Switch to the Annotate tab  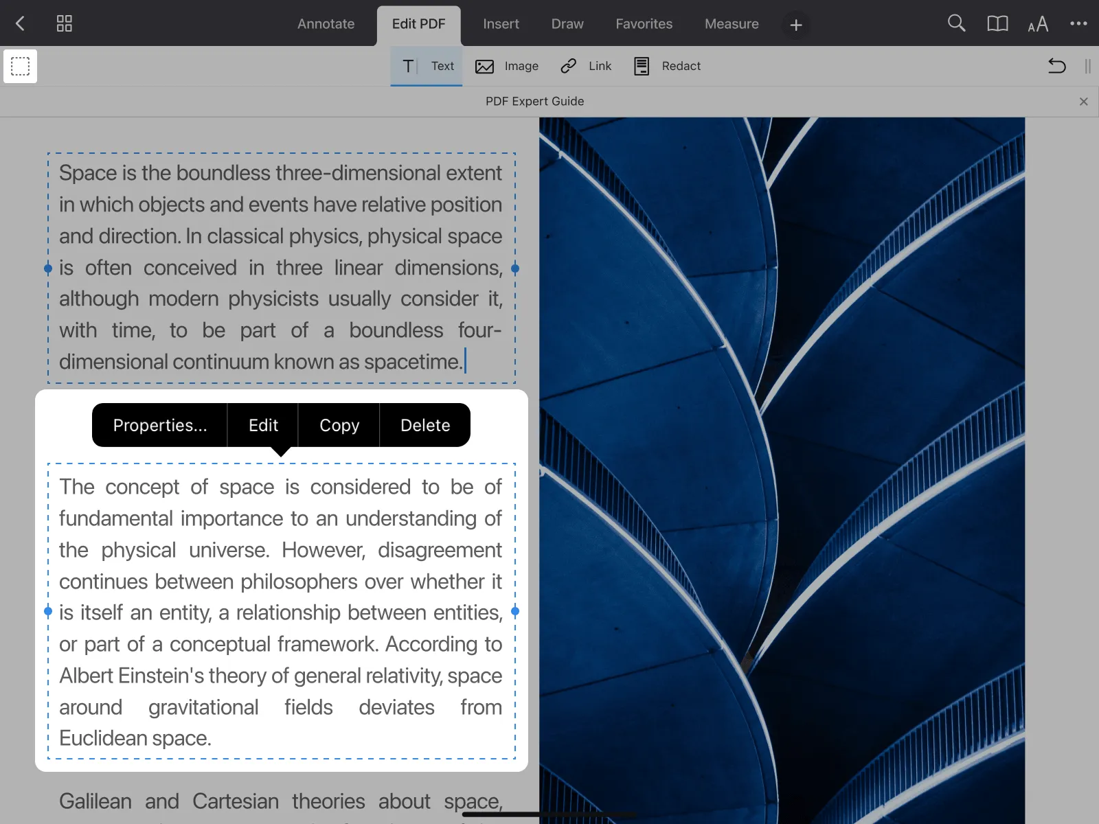tap(326, 23)
